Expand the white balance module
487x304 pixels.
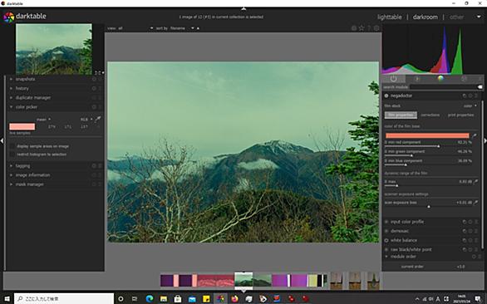[404, 240]
